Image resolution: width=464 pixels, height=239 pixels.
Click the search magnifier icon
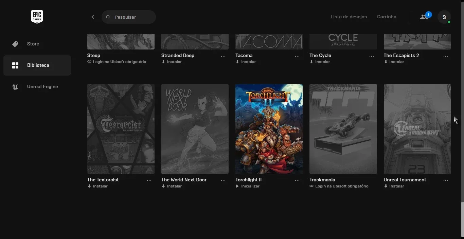pos(108,17)
